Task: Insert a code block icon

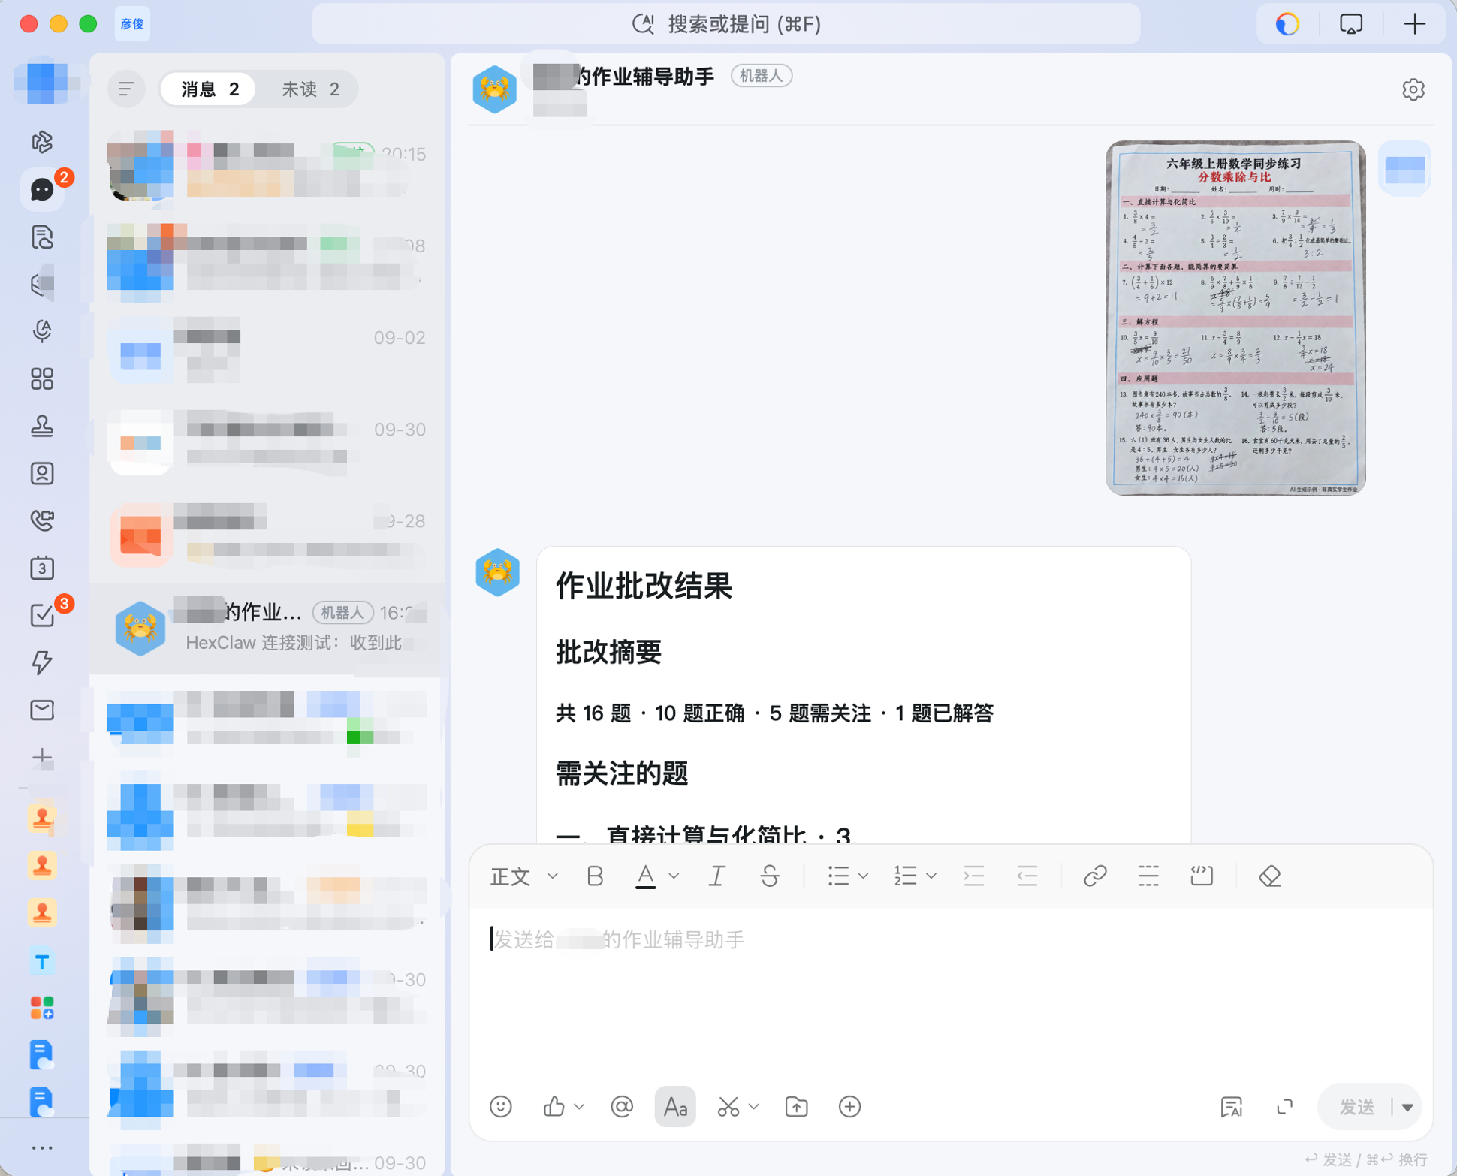Action: coord(1202,876)
